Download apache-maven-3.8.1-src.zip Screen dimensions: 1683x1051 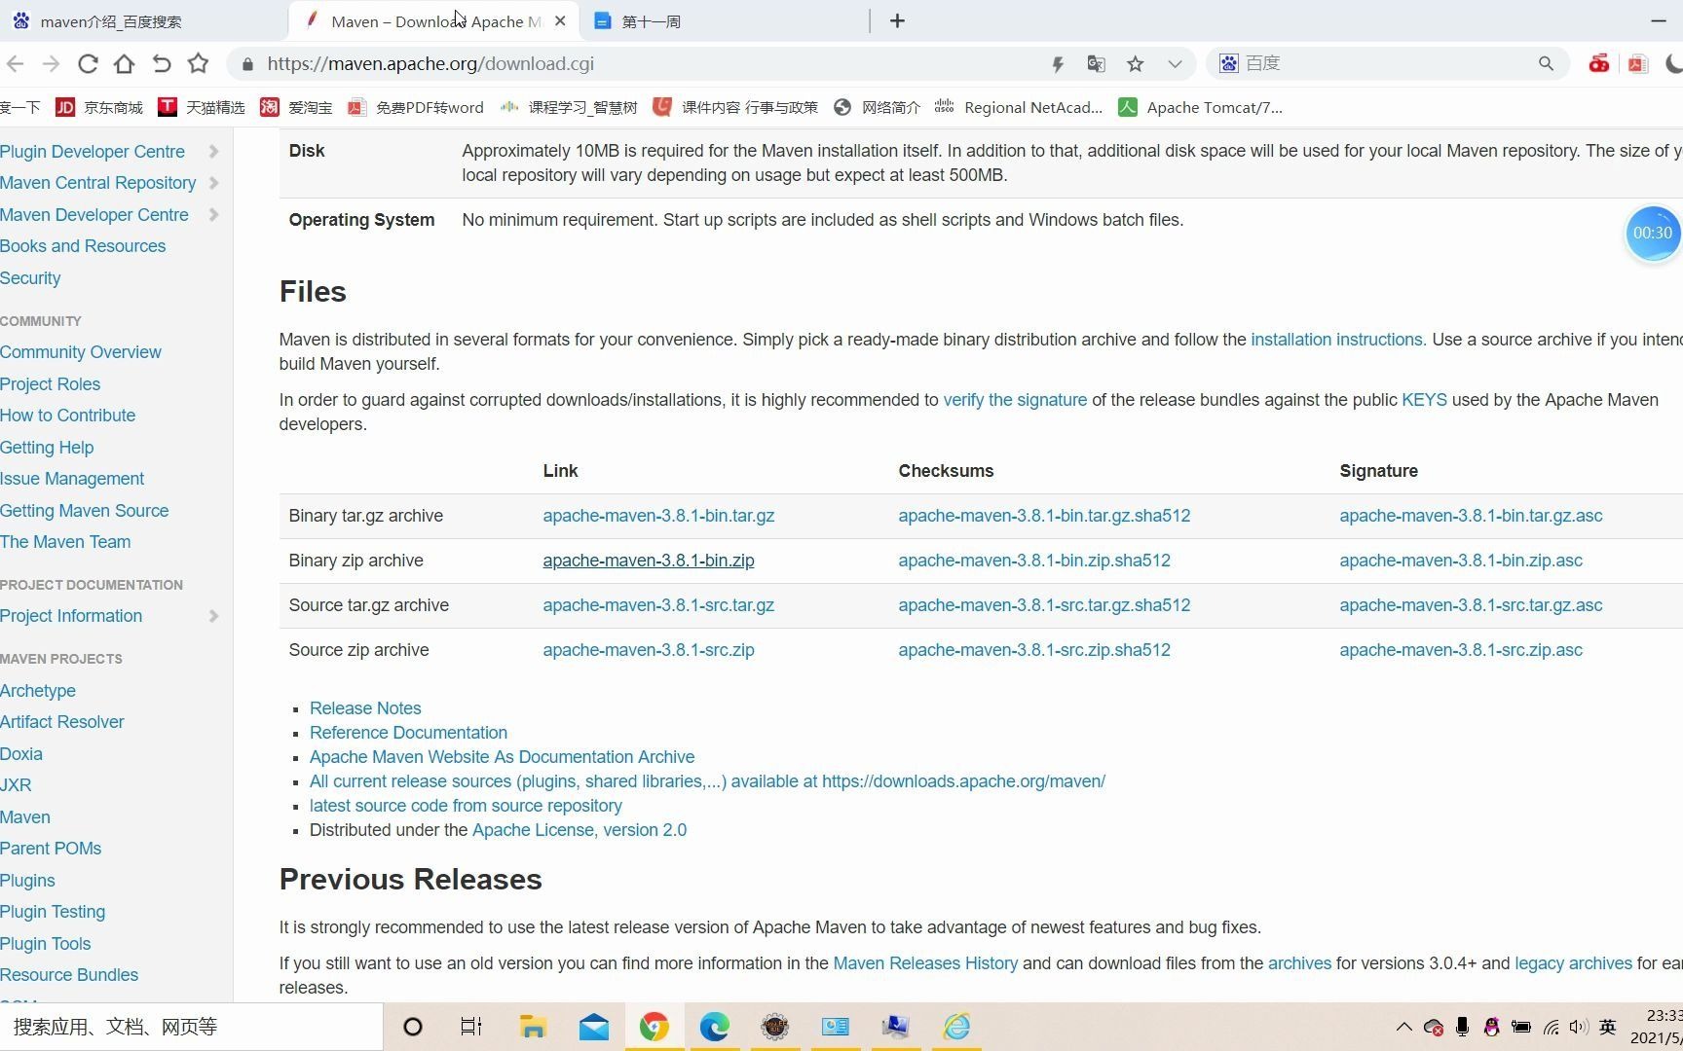tap(649, 650)
